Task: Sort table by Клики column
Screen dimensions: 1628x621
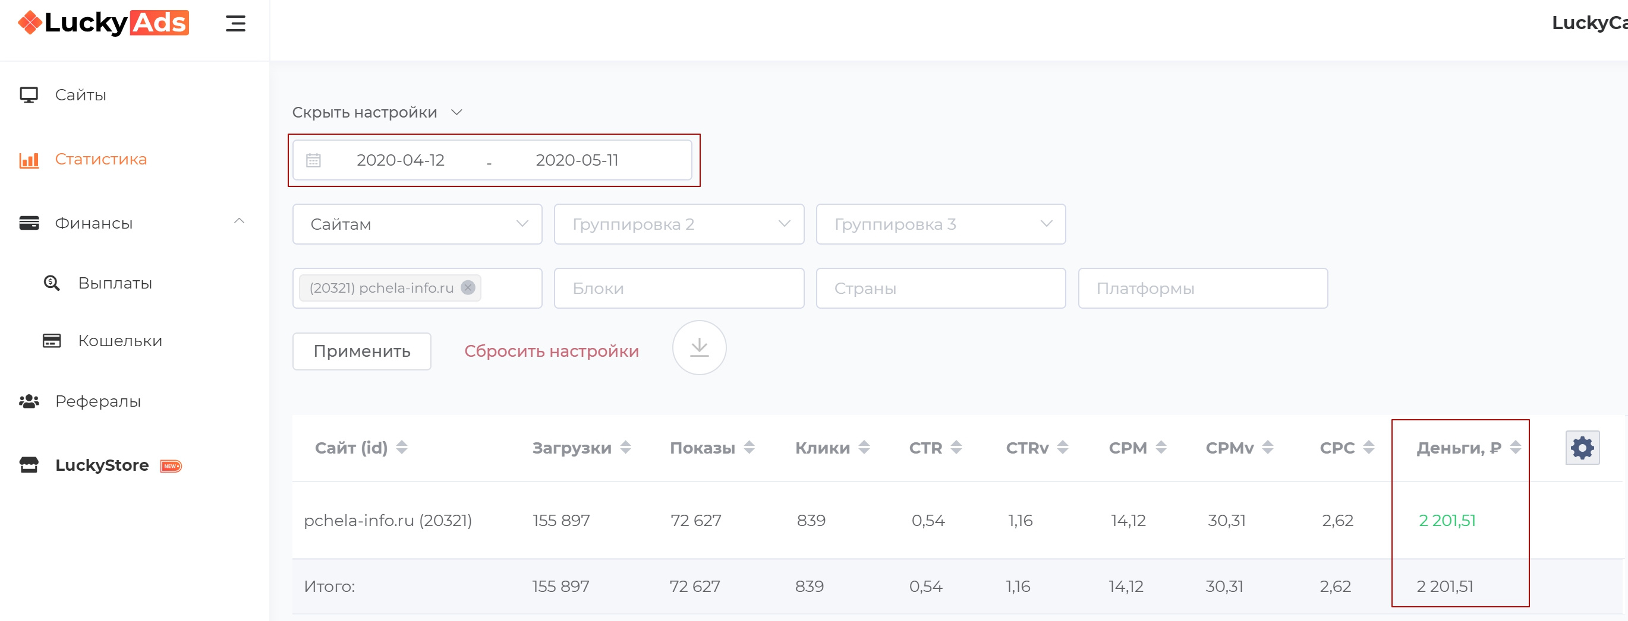Action: (864, 448)
